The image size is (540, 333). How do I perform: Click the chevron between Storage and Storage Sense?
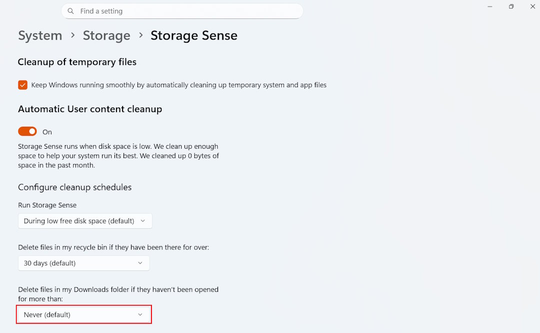coord(140,35)
